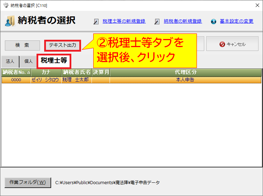Click the テキスト出力 button
This screenshot has width=263, height=196.
click(x=63, y=45)
